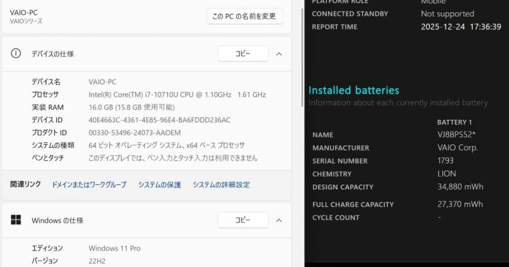Open the システムの保護 link
Viewport: 509px width, 267px height.
pyautogui.click(x=159, y=184)
